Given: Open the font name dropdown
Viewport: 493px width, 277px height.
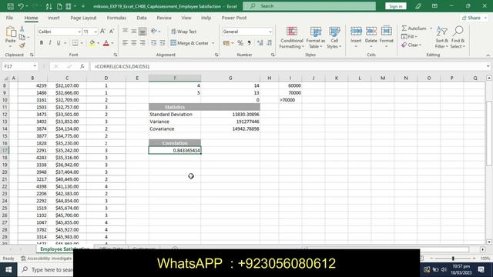Looking at the screenshot, I should tap(79, 32).
